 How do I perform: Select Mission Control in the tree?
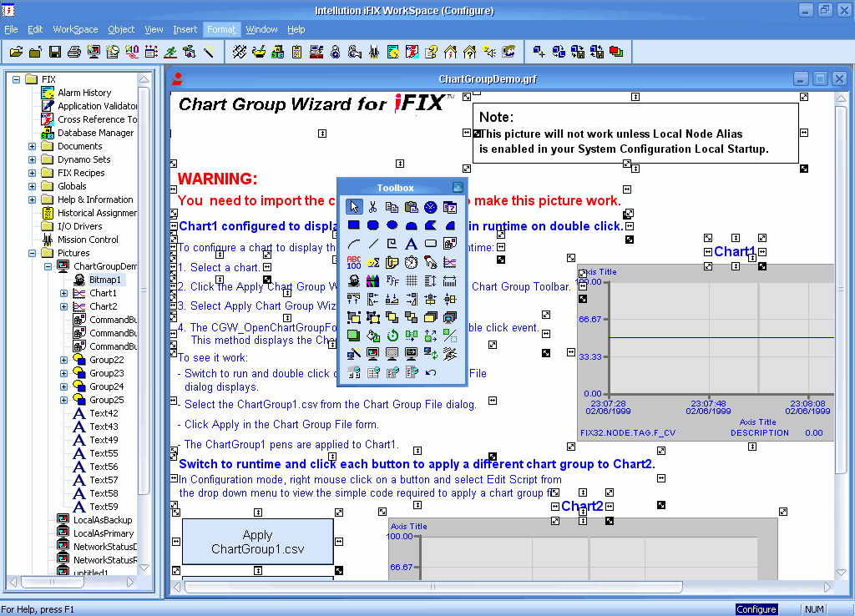pos(88,240)
